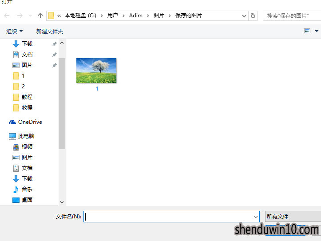Click pin icon beside 文档

pos(54,55)
